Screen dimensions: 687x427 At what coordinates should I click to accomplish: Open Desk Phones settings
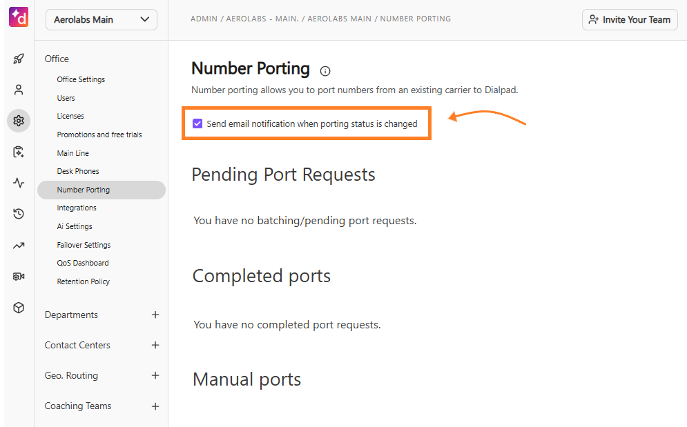[78, 171]
